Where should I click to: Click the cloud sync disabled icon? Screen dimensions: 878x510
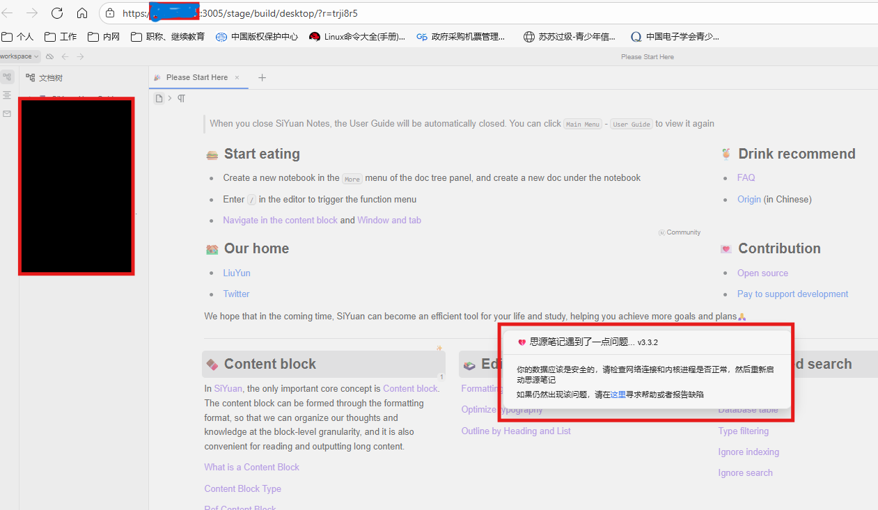coord(49,56)
